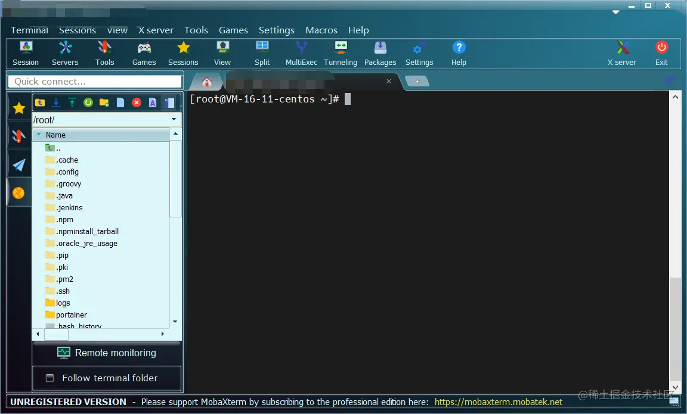
Task: Open the mobaxterm.mobatek.net link
Action: [x=498, y=401]
